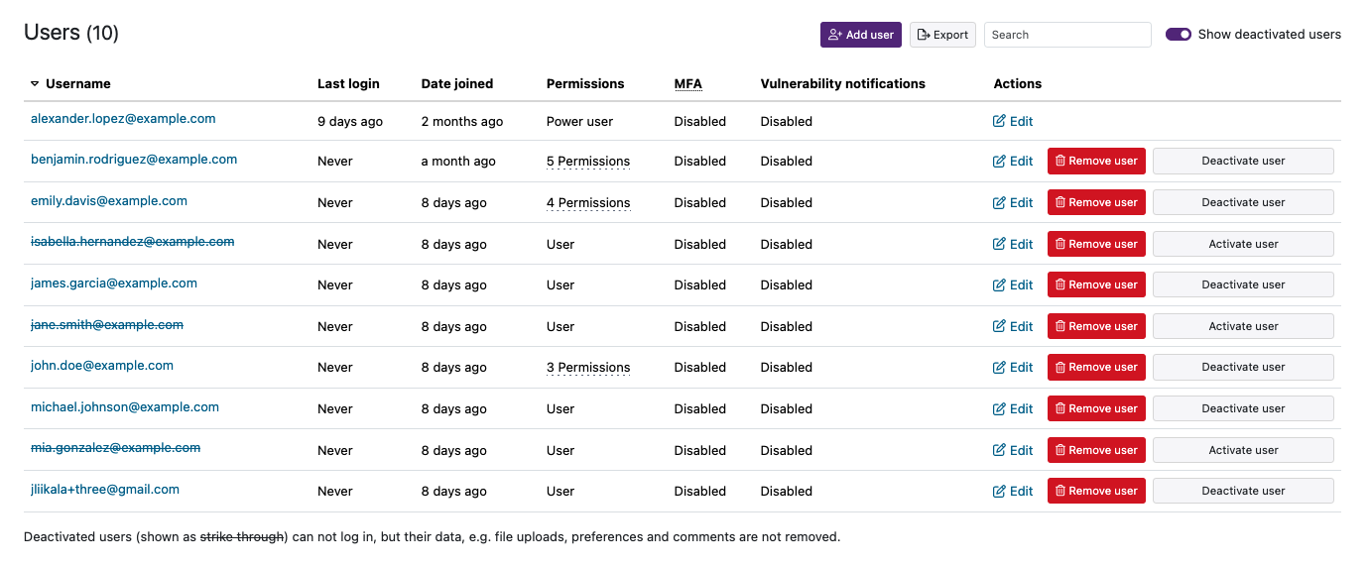Expand emily.davis's 4 Permissions list
The width and height of the screenshot is (1370, 567).
coord(587,203)
